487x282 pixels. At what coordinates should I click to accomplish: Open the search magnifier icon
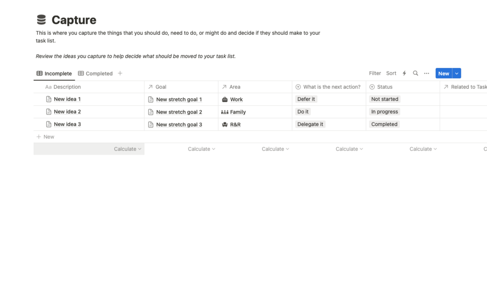(415, 73)
